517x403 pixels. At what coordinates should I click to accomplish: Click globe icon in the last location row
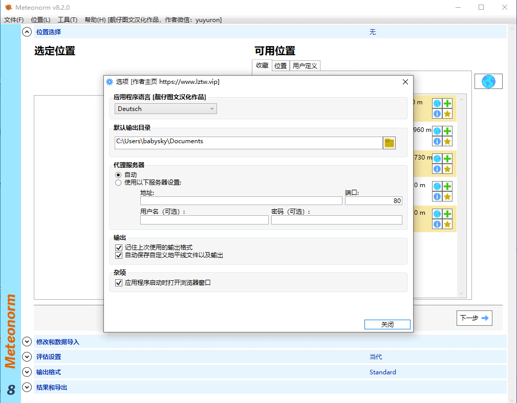[437, 214]
